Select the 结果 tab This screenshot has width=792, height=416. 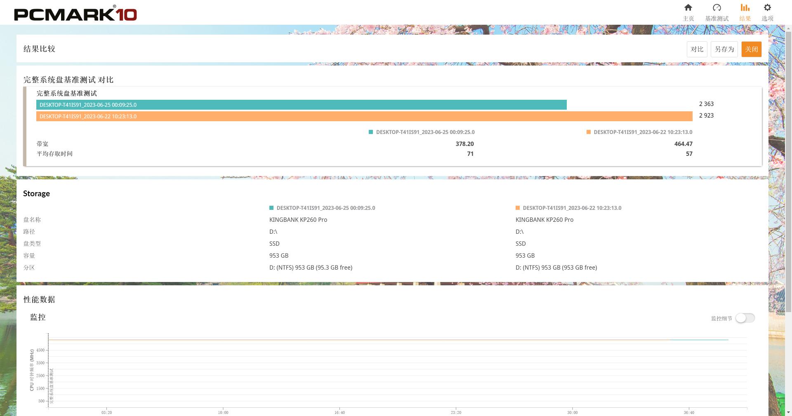745,18
